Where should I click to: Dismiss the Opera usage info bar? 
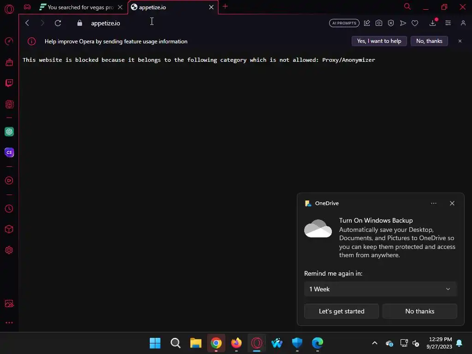pyautogui.click(x=460, y=41)
